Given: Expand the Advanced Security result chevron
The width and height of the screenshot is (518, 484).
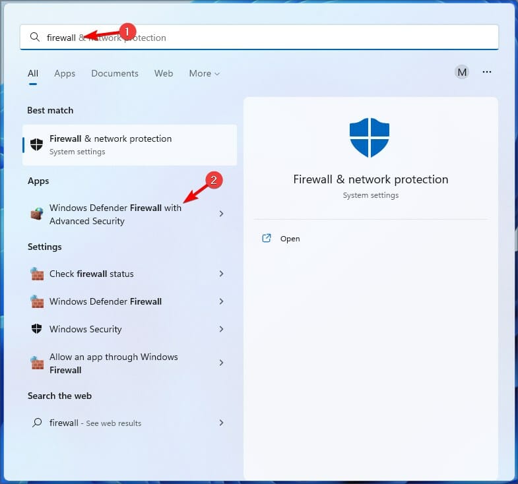Looking at the screenshot, I should click(x=221, y=214).
